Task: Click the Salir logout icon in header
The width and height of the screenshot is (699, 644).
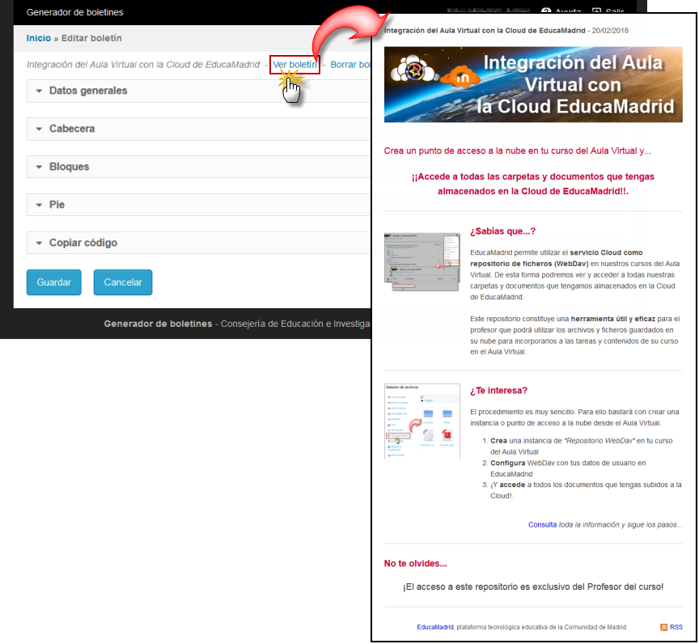Action: pos(596,11)
